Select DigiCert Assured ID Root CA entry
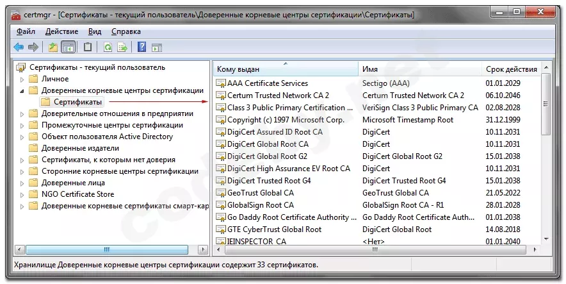 (x=275, y=132)
